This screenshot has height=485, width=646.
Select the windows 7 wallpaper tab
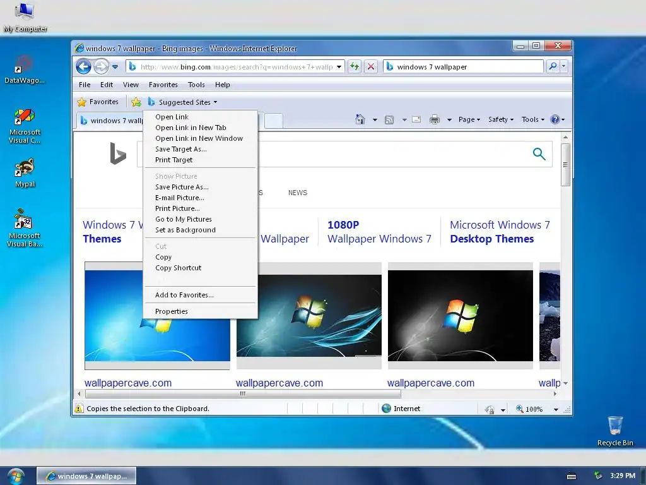tap(111, 121)
